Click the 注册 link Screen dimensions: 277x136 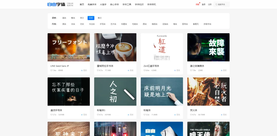coord(210,4)
